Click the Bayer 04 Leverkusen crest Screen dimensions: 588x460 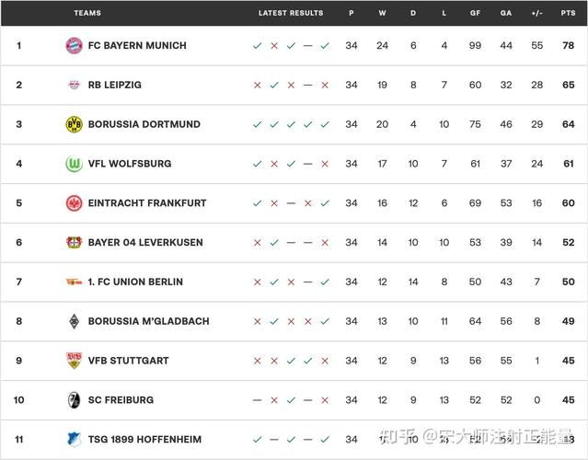pyautogui.click(x=74, y=243)
